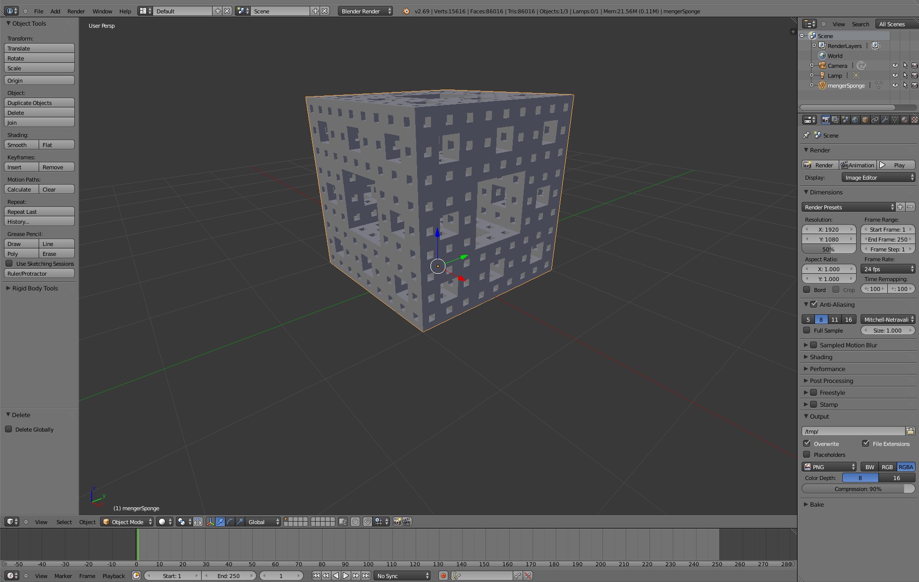The height and width of the screenshot is (582, 919).
Task: Open the Blender Render engine dropdown
Action: [x=365, y=11]
